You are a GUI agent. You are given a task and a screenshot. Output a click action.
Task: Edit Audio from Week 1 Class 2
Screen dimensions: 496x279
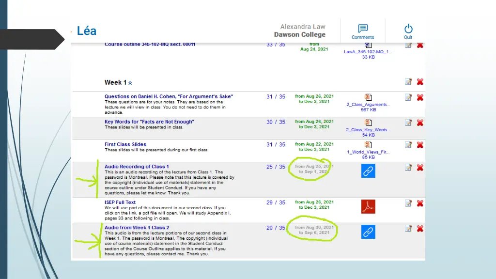[x=408, y=229]
